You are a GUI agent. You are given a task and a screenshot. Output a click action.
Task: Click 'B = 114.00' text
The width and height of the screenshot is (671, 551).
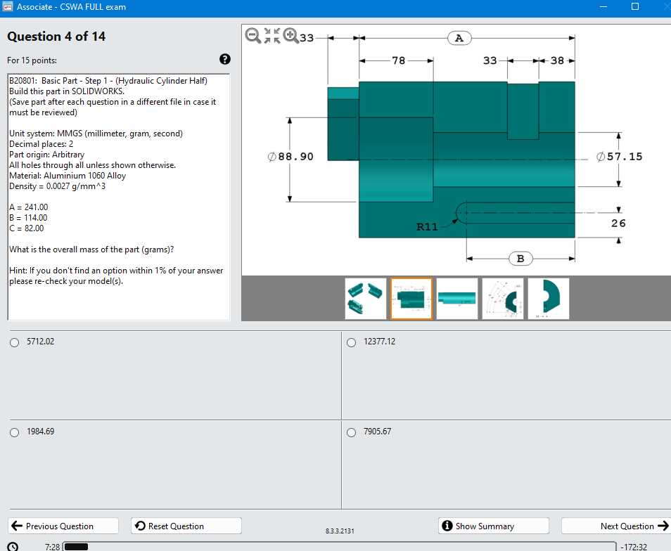click(28, 218)
